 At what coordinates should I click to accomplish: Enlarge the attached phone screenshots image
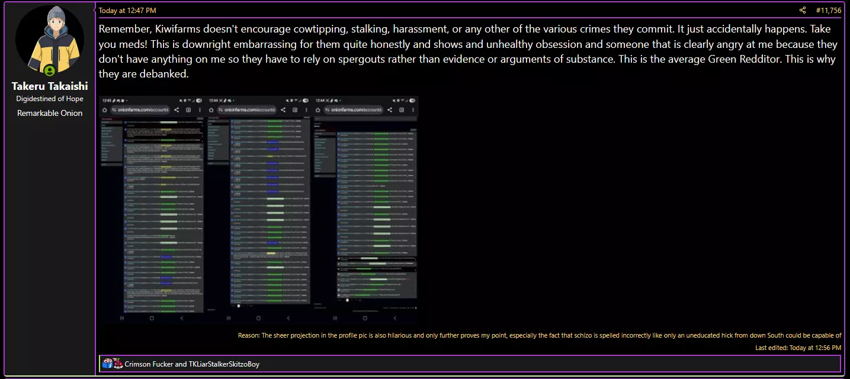point(259,210)
